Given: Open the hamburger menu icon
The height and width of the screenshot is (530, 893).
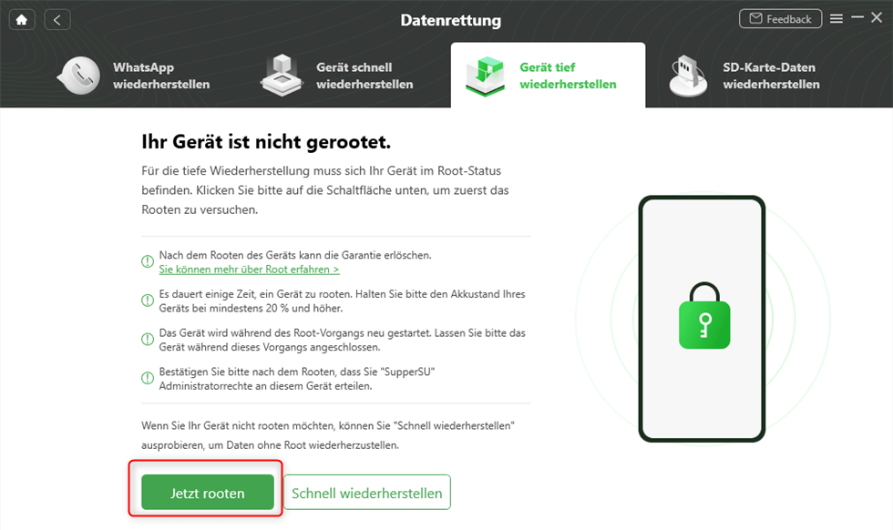Looking at the screenshot, I should click(x=837, y=19).
